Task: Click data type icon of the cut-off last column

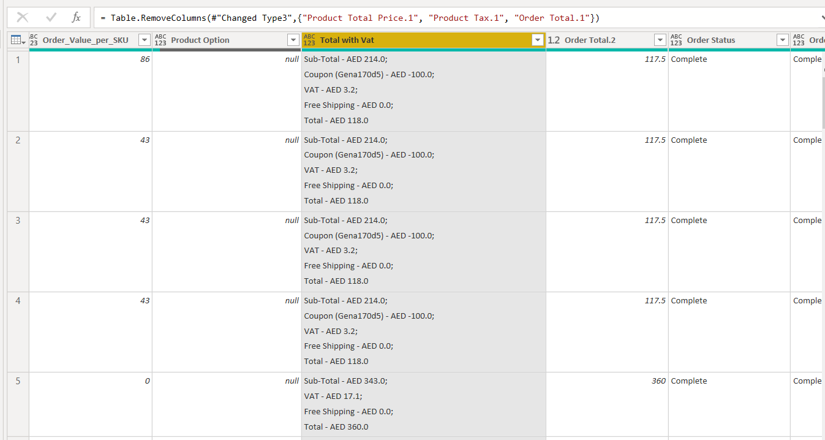Action: (x=799, y=40)
